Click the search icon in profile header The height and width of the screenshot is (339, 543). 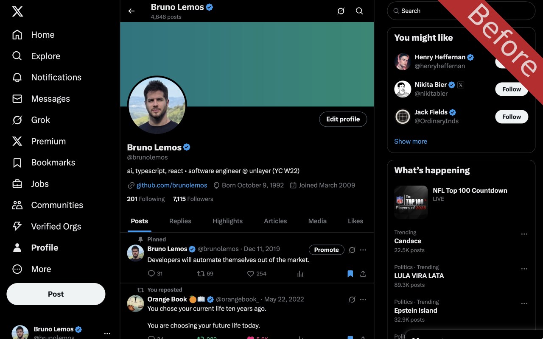coord(359,11)
